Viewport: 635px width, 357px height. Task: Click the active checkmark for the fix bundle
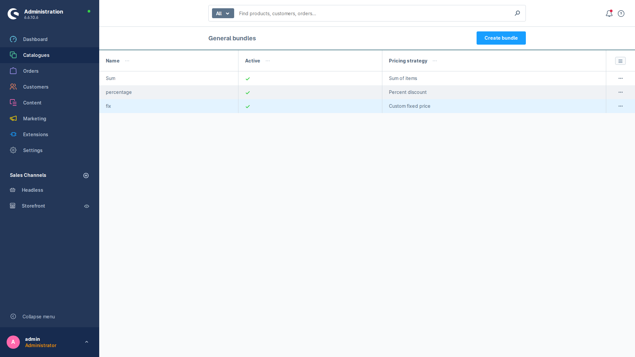tap(248, 106)
